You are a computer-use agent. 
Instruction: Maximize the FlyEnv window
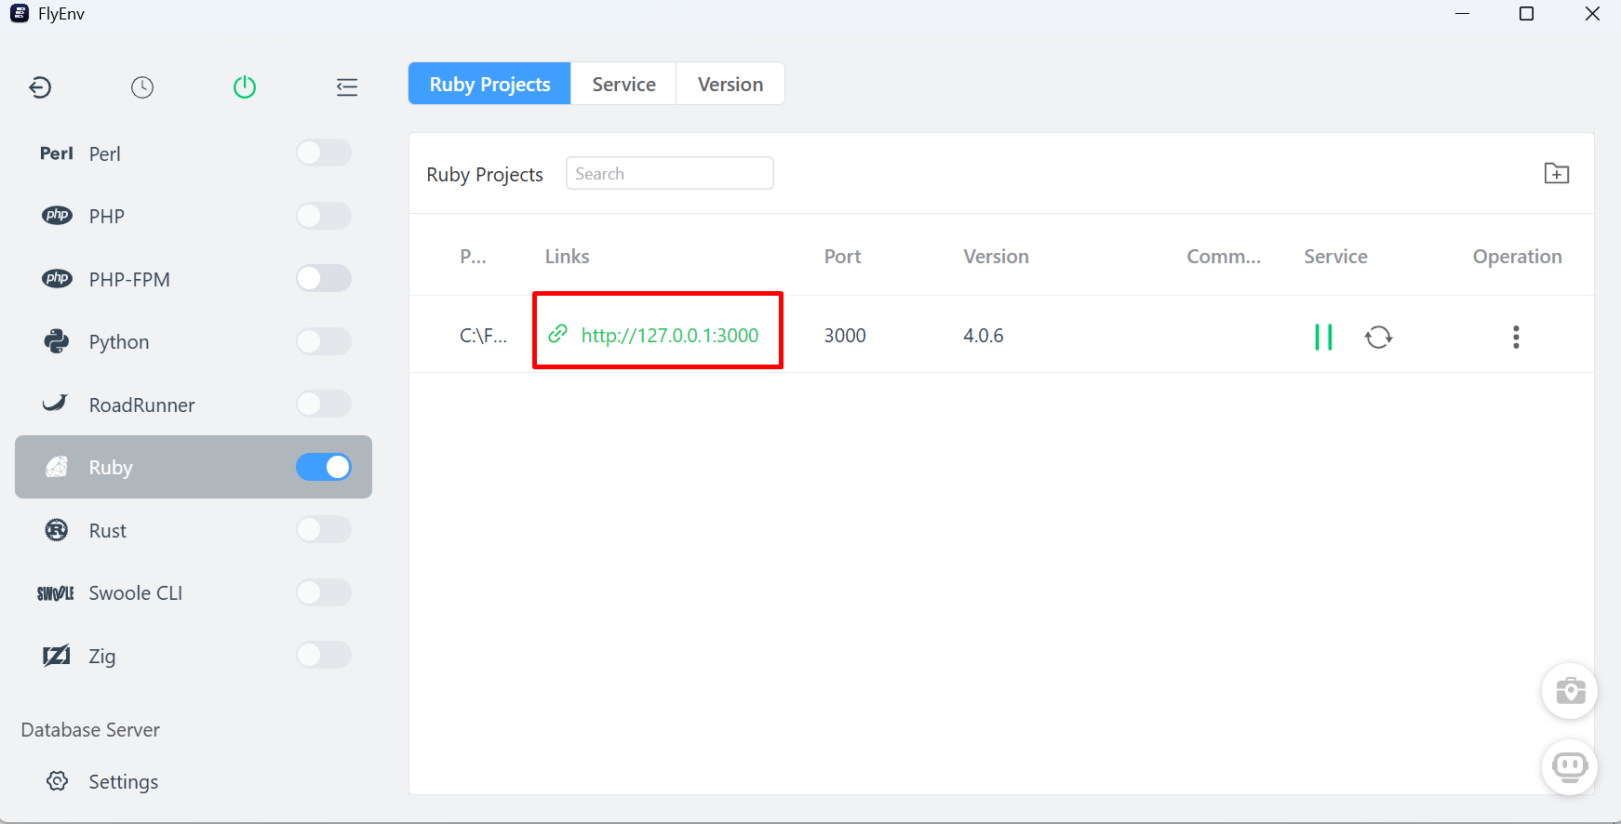pyautogui.click(x=1526, y=14)
